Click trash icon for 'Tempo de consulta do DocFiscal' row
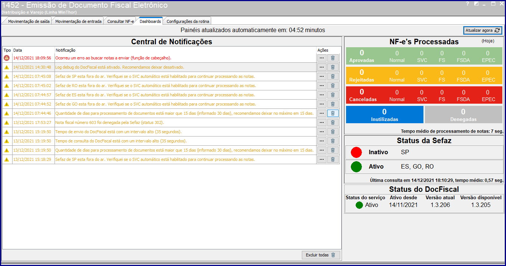Screen dimensions: 506x266 tap(333, 141)
